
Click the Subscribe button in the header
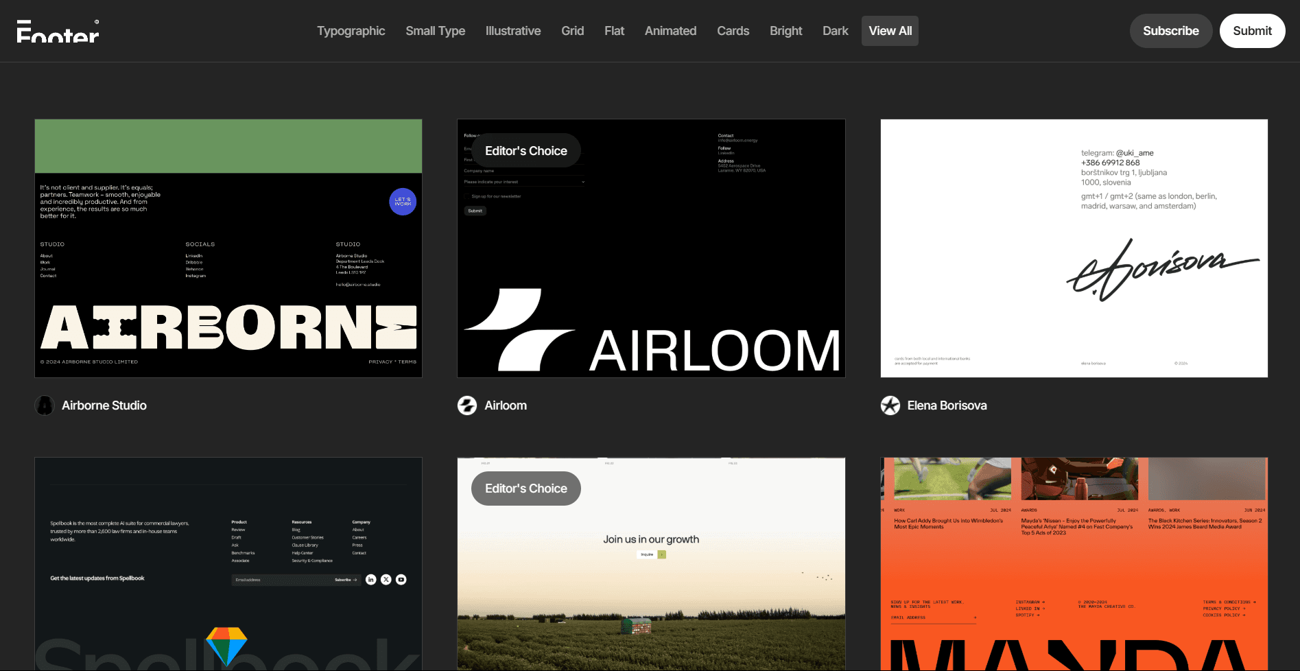[x=1170, y=31]
